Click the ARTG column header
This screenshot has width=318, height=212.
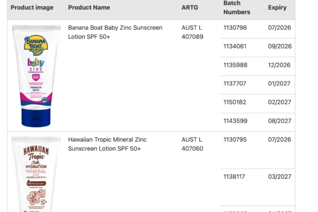tap(190, 8)
